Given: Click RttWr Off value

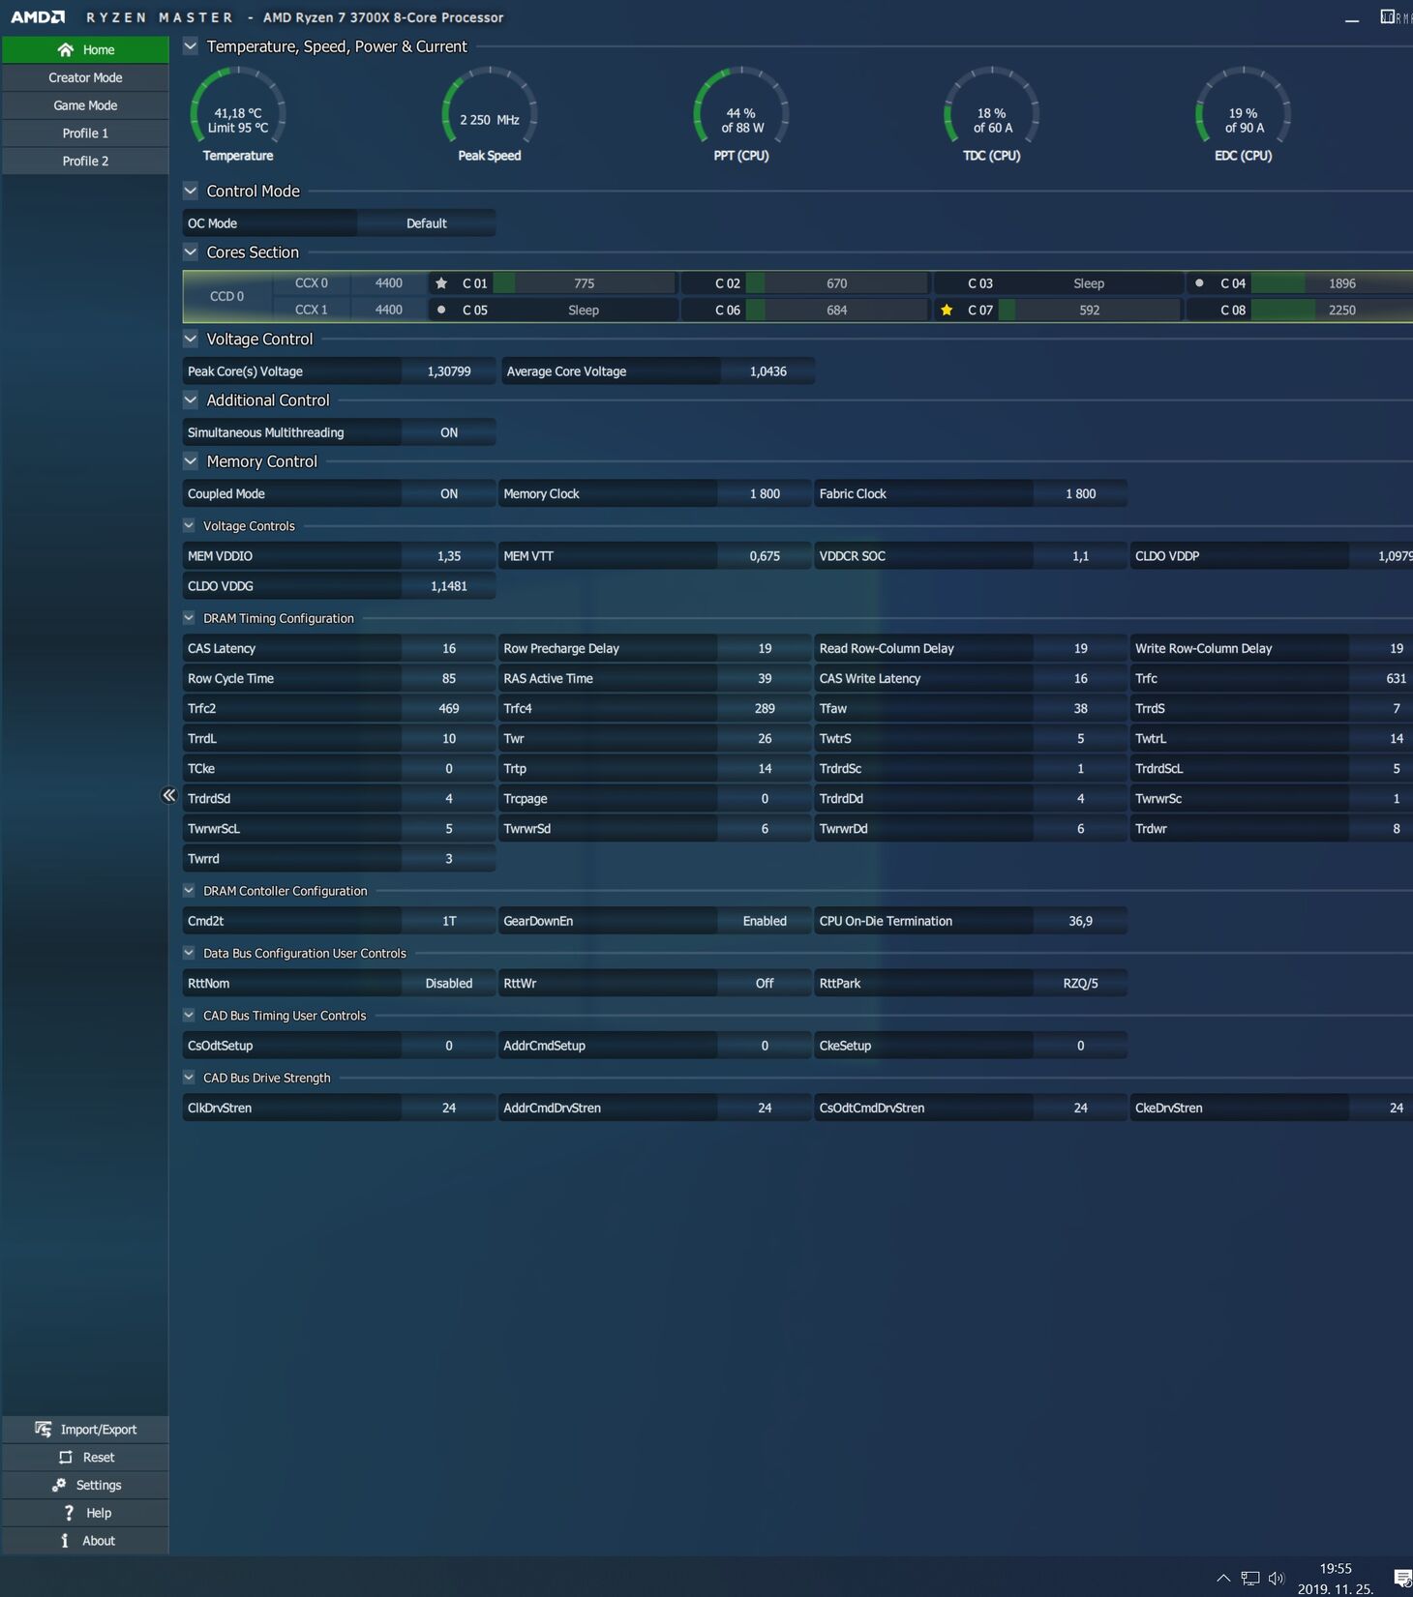Looking at the screenshot, I should (765, 983).
